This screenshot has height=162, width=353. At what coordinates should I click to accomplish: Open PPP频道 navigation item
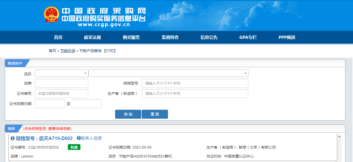pyautogui.click(x=287, y=37)
